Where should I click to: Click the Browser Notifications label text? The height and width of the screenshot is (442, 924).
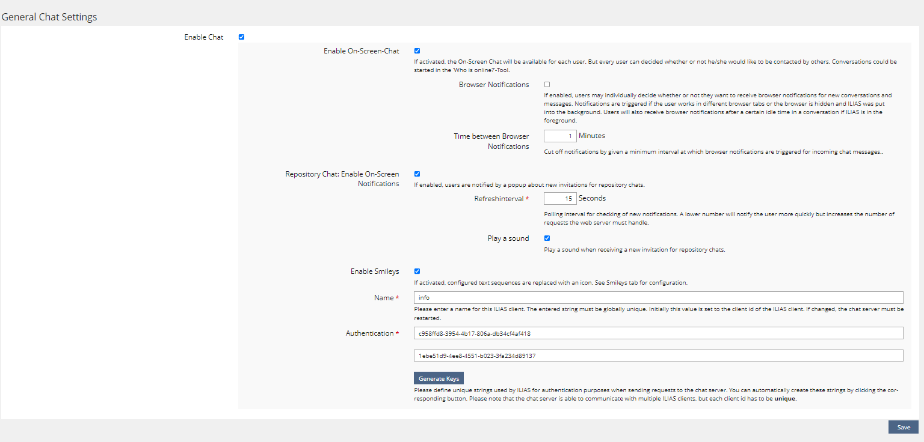(x=493, y=85)
